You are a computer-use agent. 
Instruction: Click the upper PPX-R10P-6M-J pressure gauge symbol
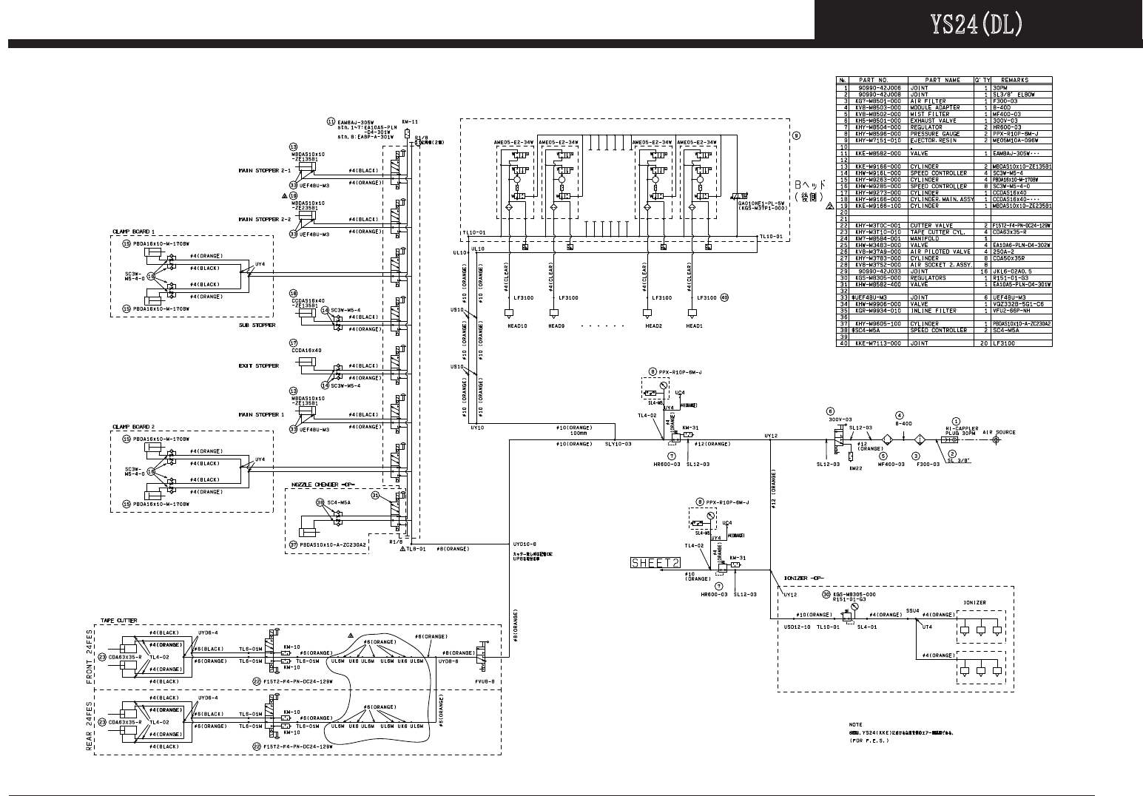664,387
